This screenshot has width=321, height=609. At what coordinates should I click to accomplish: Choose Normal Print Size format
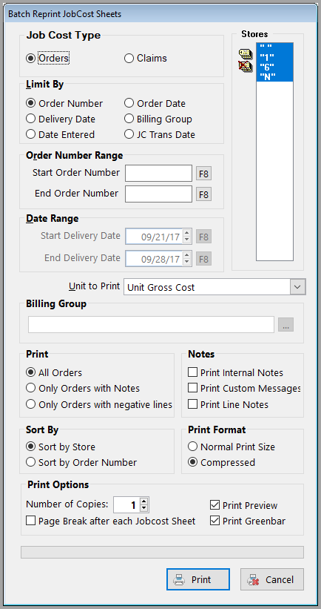(x=232, y=447)
